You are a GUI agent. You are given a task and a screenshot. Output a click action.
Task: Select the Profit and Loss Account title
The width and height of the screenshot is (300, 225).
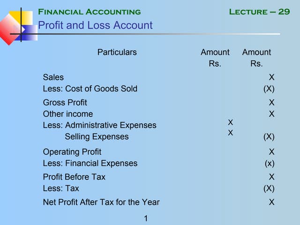95,25
